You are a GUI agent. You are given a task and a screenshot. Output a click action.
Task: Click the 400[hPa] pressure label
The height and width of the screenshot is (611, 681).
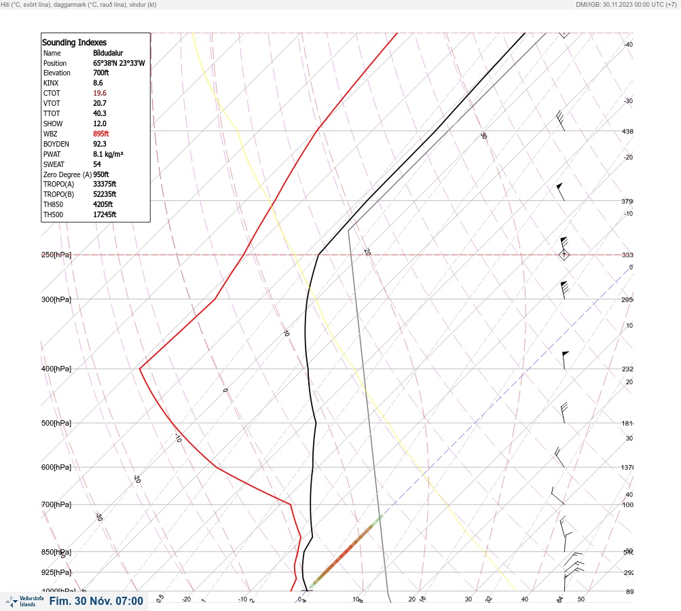click(x=56, y=369)
